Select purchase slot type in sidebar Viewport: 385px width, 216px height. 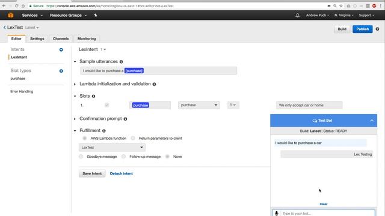(x=17, y=79)
